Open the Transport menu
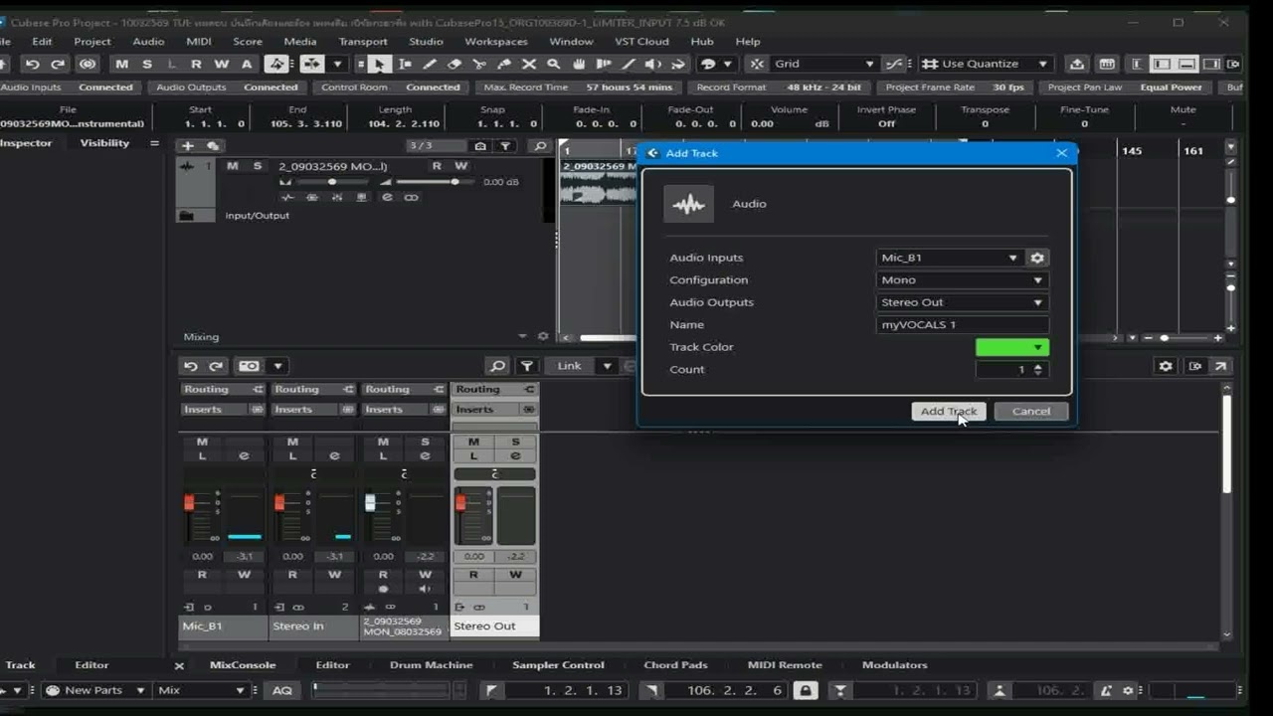The width and height of the screenshot is (1273, 716). click(363, 42)
